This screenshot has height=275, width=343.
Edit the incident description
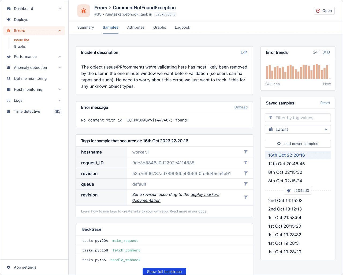(x=244, y=52)
